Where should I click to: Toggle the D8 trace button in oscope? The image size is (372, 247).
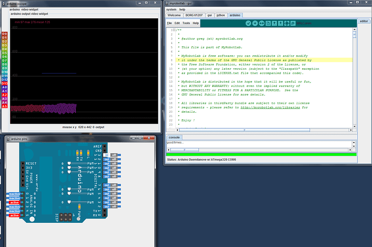pos(4,64)
